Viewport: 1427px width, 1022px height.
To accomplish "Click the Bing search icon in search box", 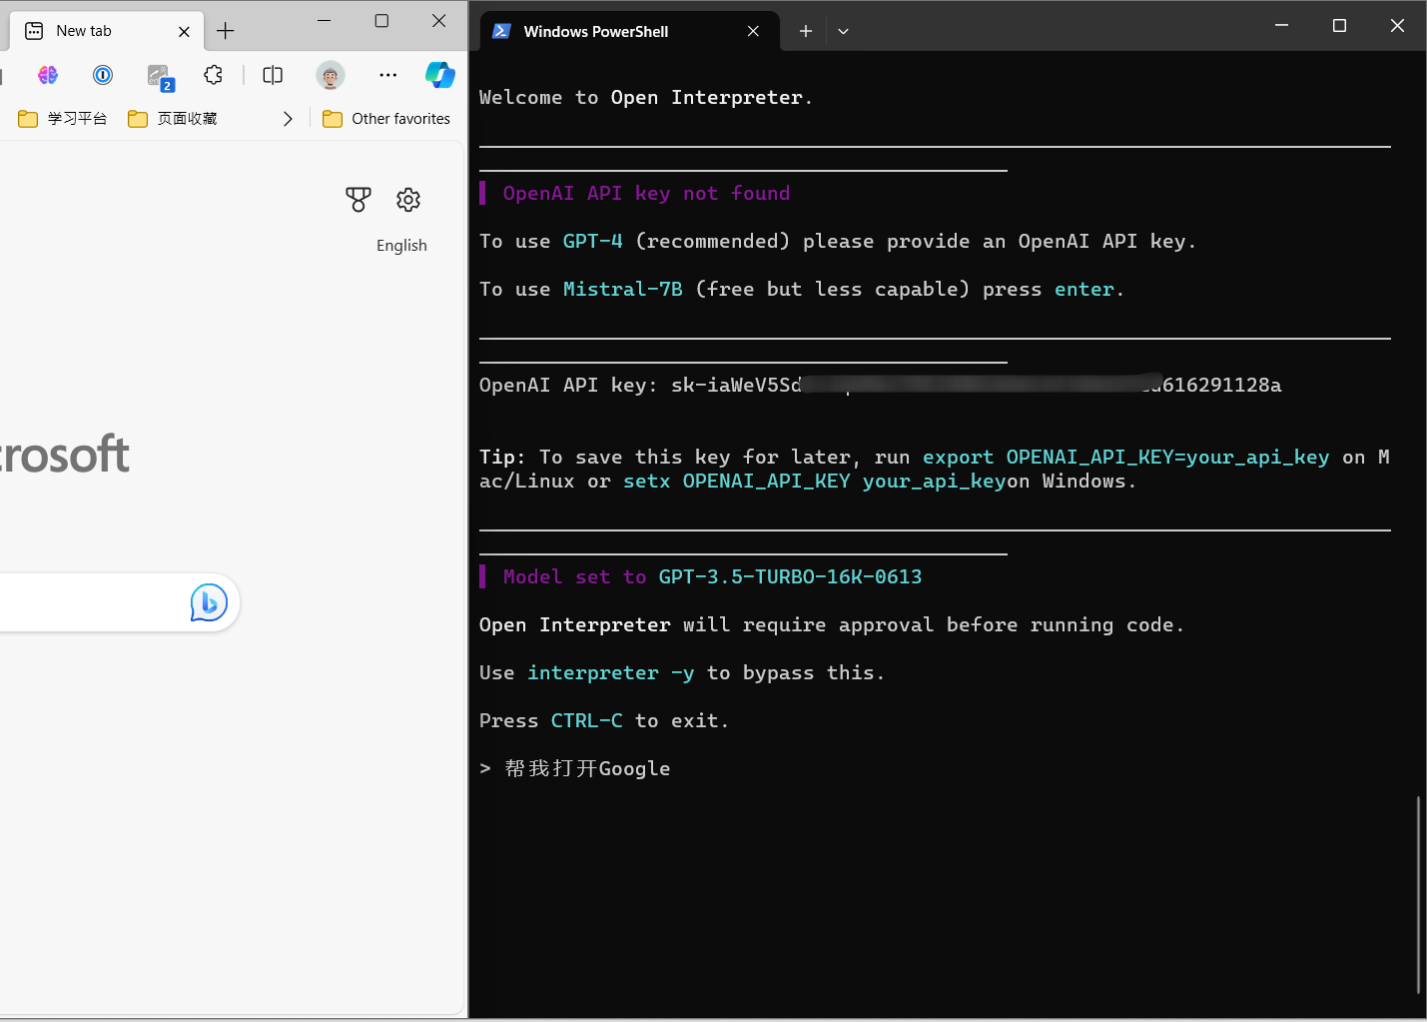I will [209, 602].
